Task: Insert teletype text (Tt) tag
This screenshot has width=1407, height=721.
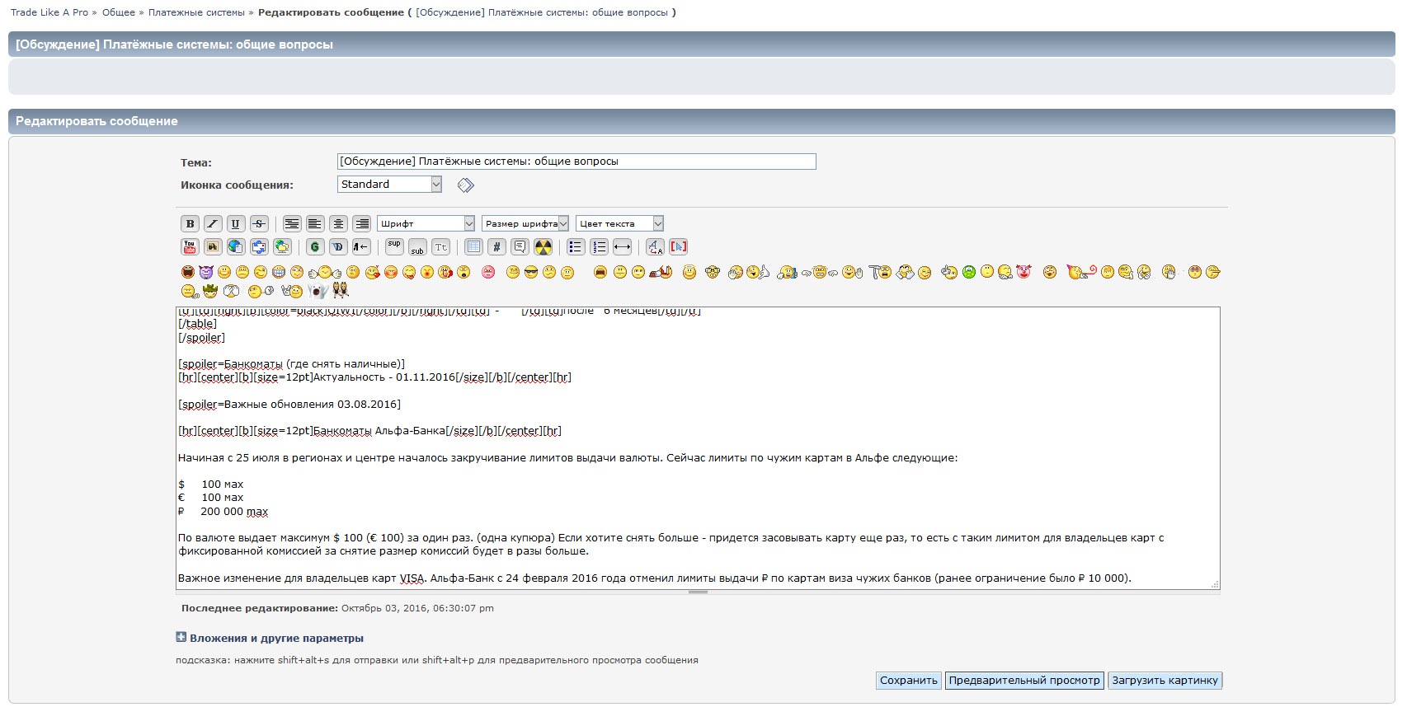Action: pyautogui.click(x=440, y=246)
